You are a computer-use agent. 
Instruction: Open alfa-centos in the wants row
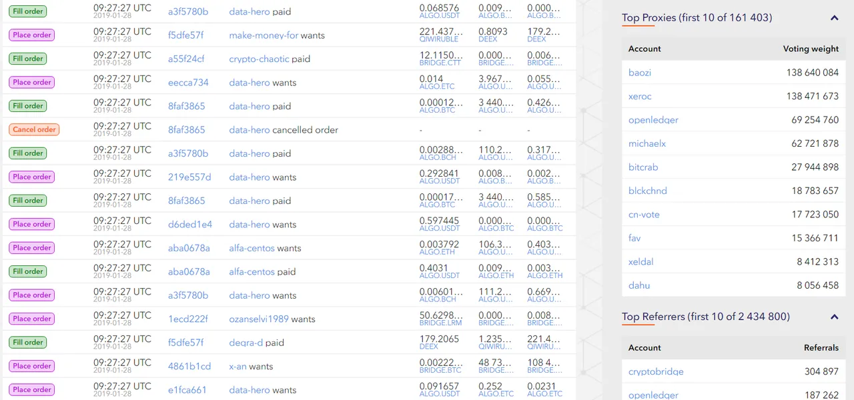click(x=252, y=248)
